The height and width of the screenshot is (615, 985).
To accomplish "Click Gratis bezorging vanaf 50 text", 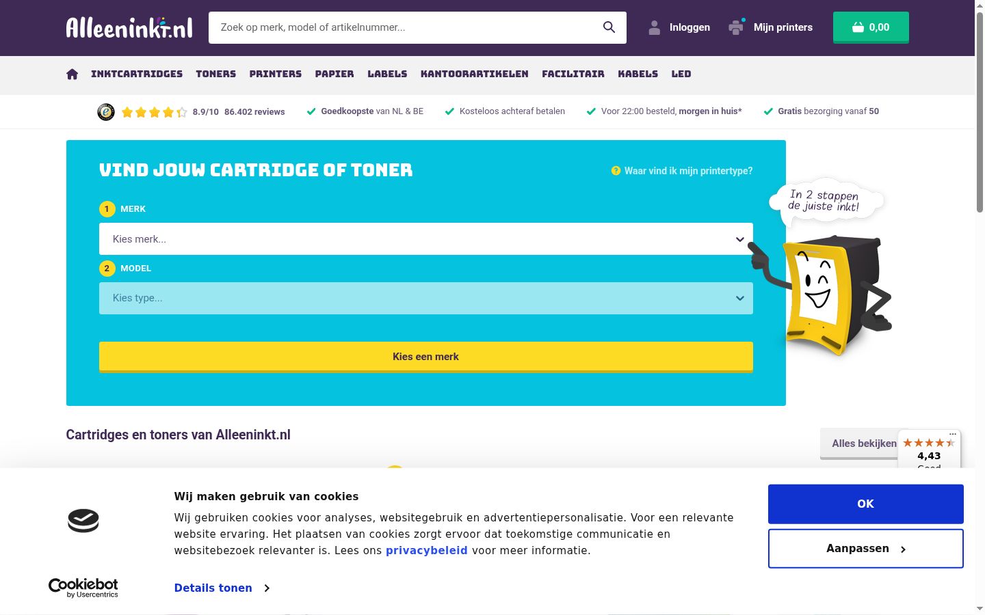I will (x=828, y=111).
